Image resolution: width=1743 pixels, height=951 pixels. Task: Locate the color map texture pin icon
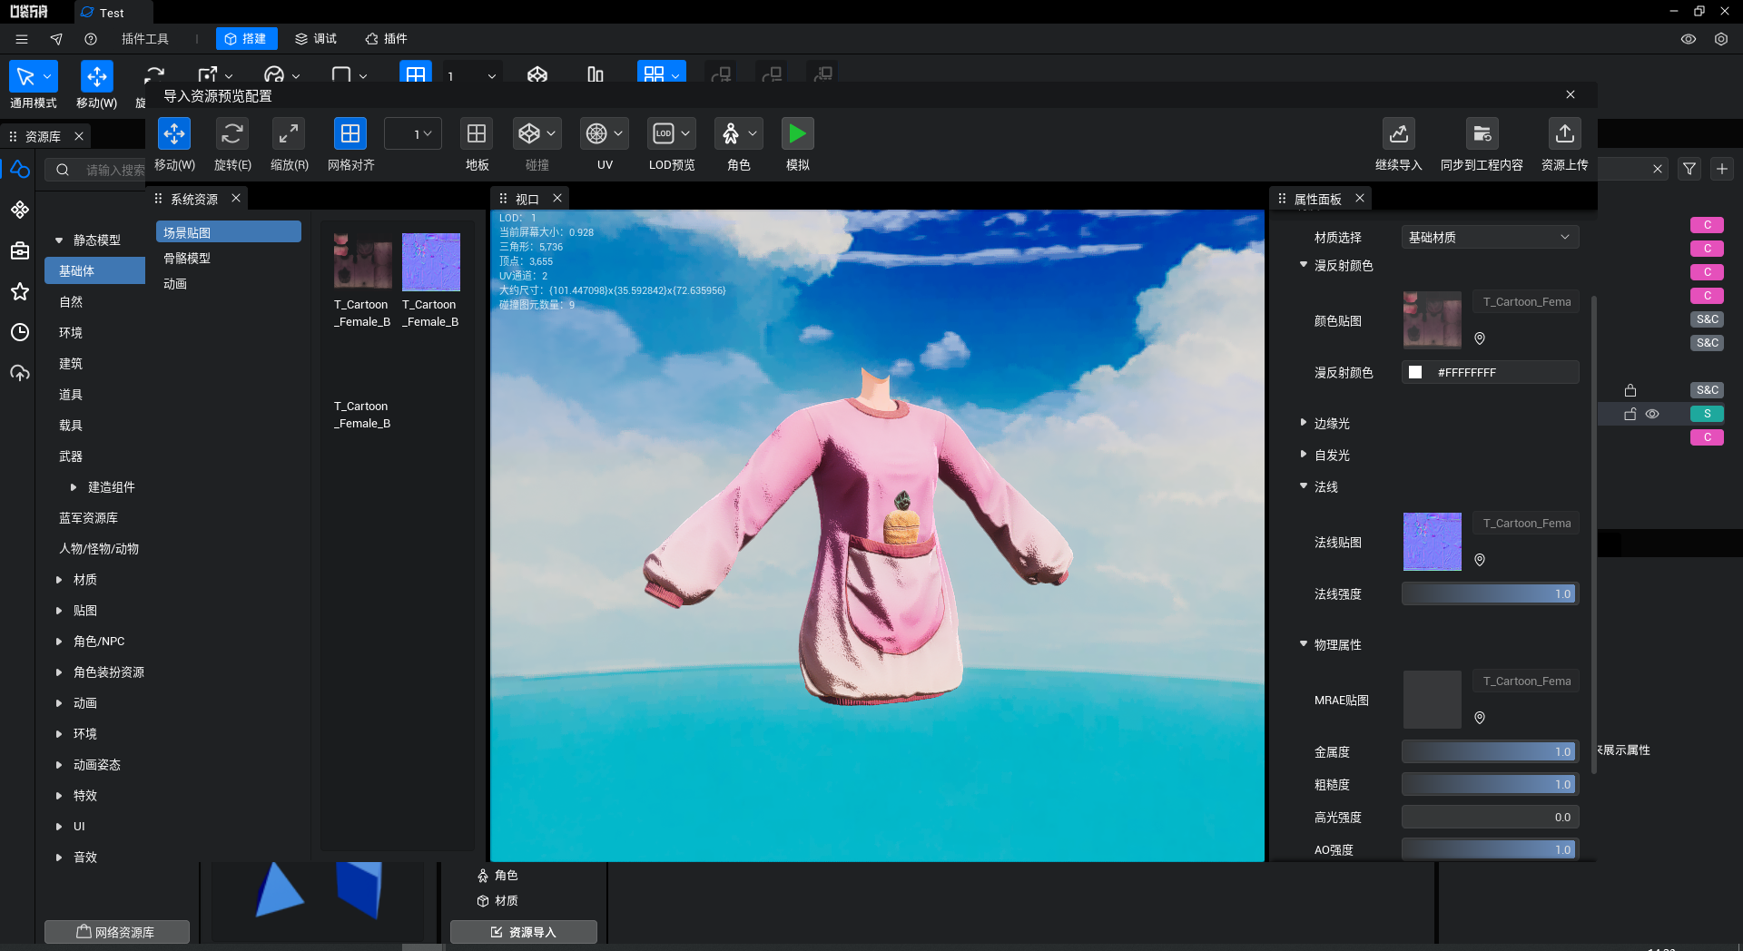point(1480,338)
